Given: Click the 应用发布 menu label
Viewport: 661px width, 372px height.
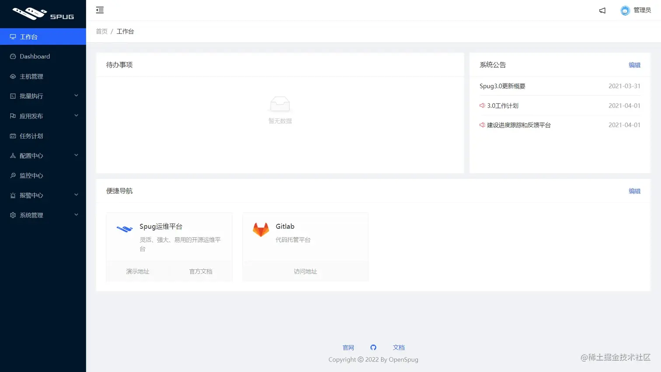Looking at the screenshot, I should 31,116.
